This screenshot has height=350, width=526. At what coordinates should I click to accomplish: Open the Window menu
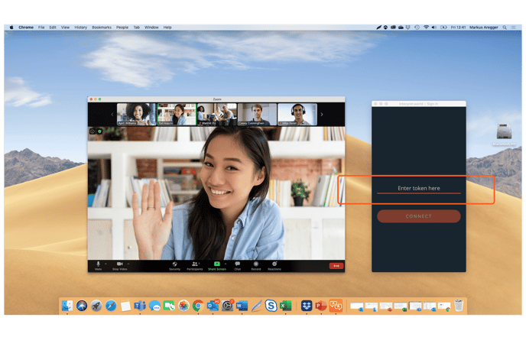tap(151, 28)
